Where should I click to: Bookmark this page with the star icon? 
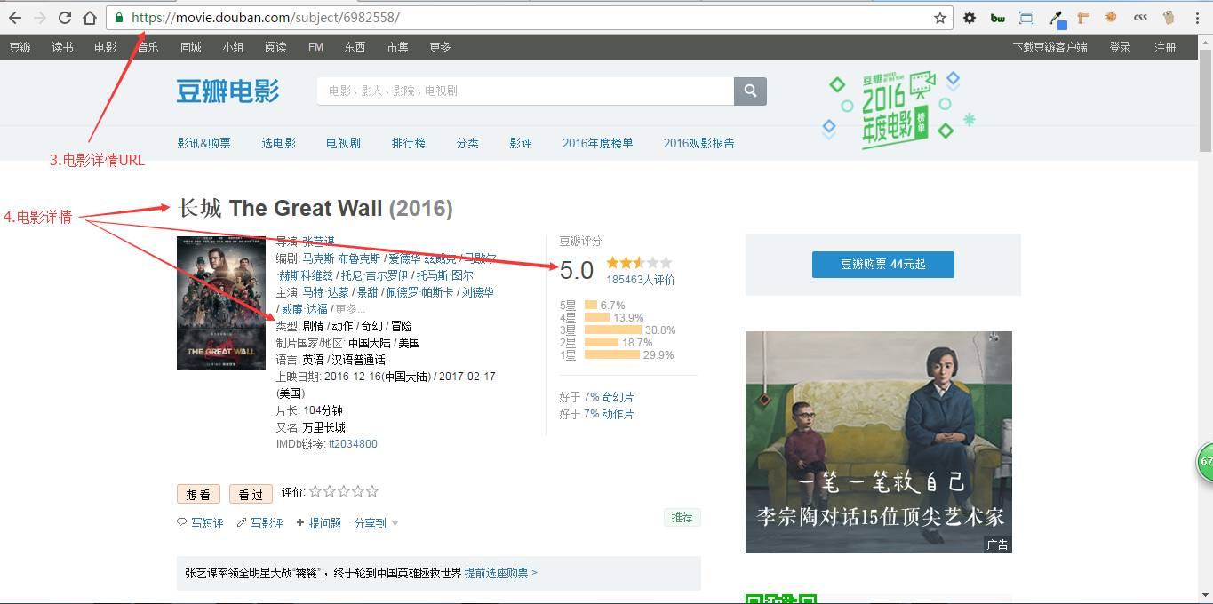pos(940,18)
